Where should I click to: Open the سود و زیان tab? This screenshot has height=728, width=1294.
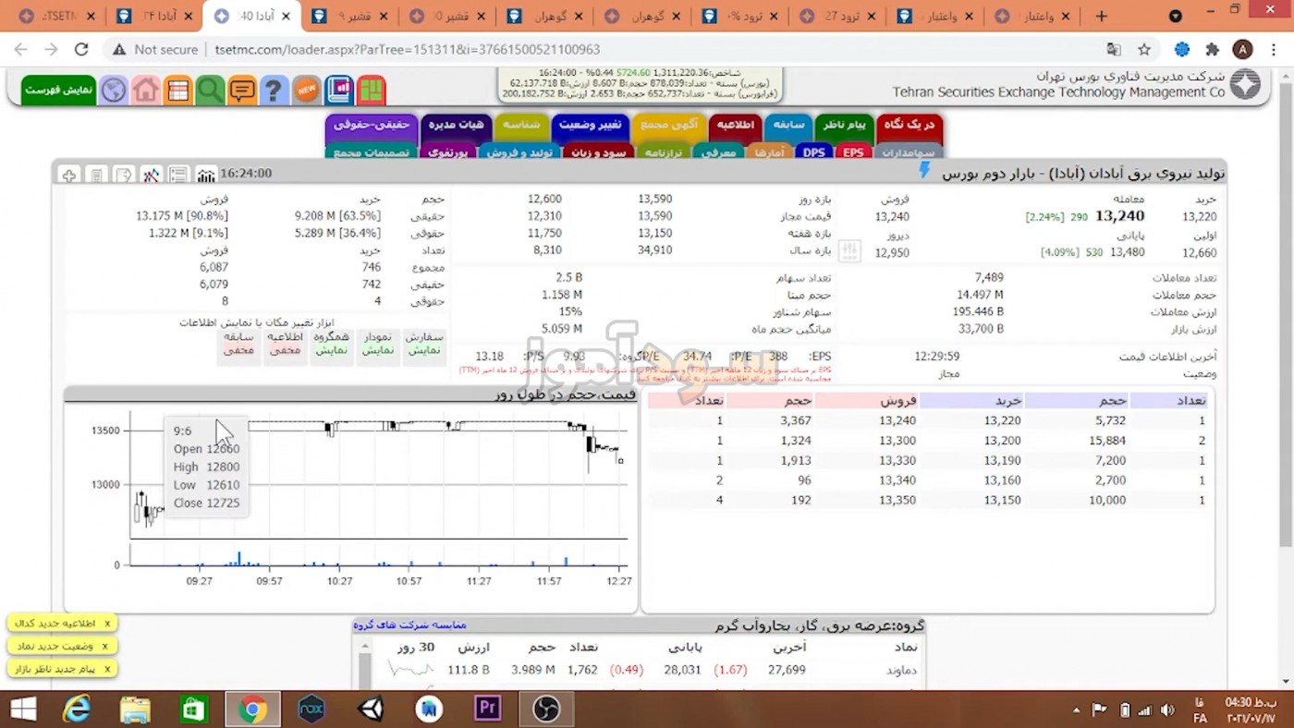[600, 152]
